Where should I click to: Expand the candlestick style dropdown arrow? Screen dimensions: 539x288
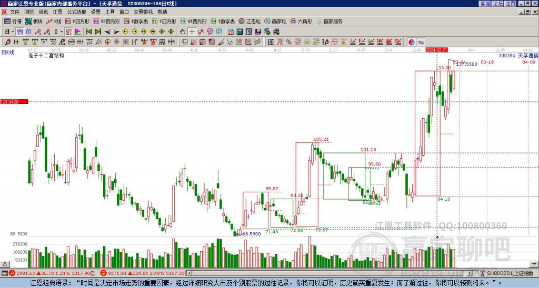tap(62, 32)
